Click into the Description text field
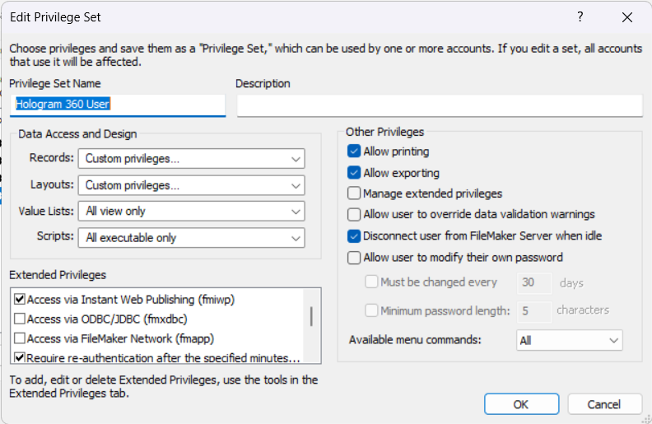The width and height of the screenshot is (652, 424). 439,105
